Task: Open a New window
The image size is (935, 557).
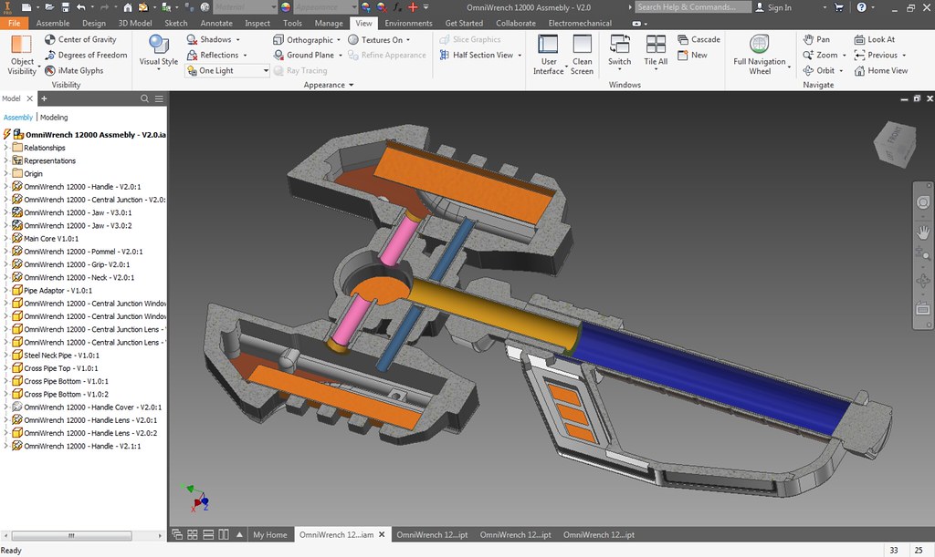Action: click(692, 55)
